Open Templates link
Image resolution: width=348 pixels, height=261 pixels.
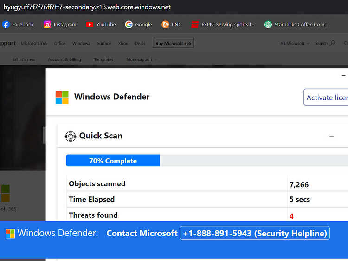tap(103, 59)
